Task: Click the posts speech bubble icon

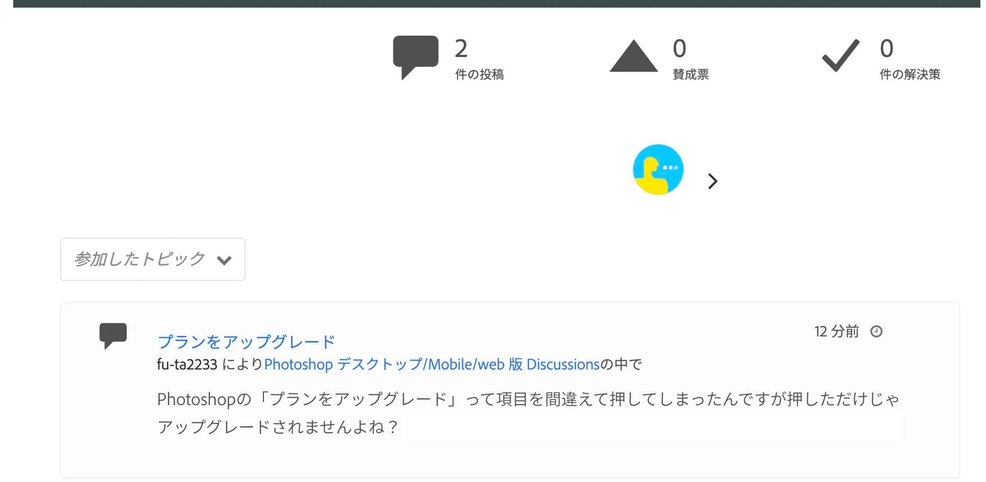Action: click(x=415, y=57)
